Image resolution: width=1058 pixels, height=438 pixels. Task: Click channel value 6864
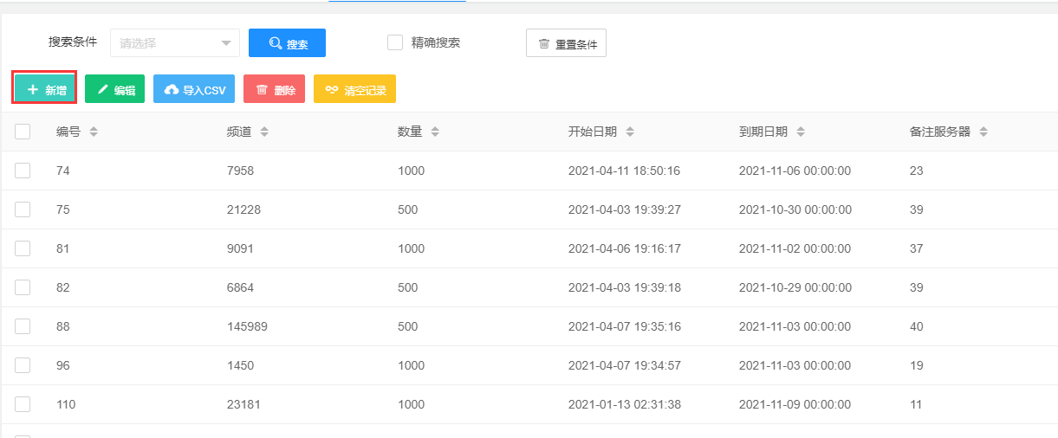[241, 287]
